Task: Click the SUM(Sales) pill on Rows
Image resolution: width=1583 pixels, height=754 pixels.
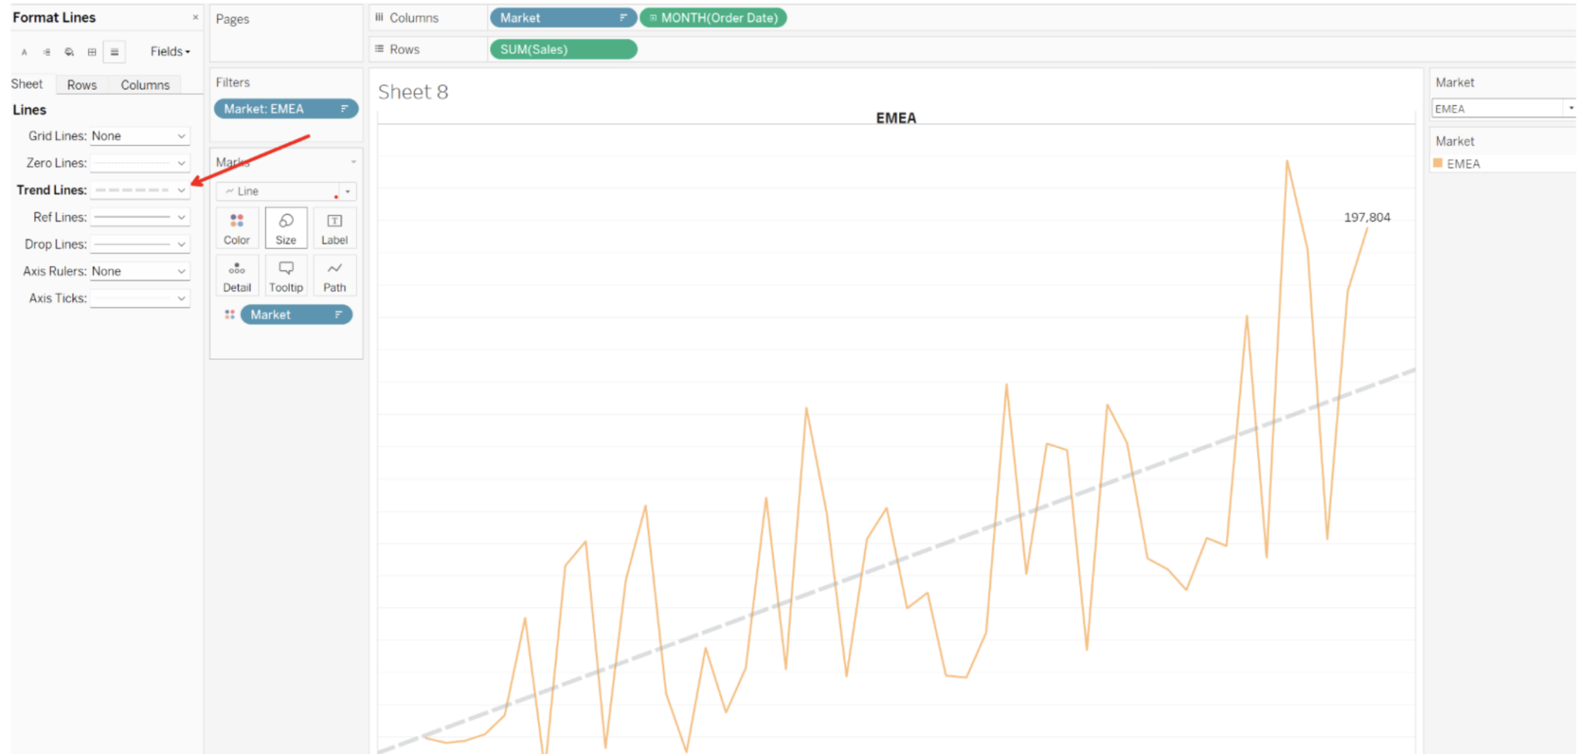Action: pos(563,49)
